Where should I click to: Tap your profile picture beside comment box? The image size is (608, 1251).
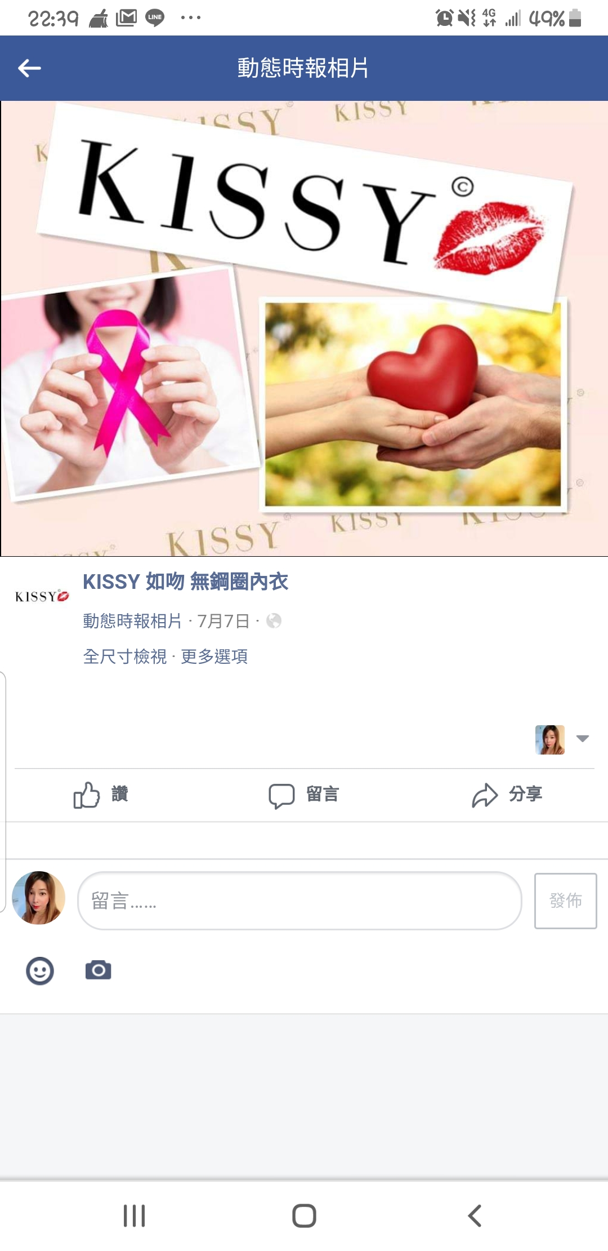pyautogui.click(x=39, y=898)
